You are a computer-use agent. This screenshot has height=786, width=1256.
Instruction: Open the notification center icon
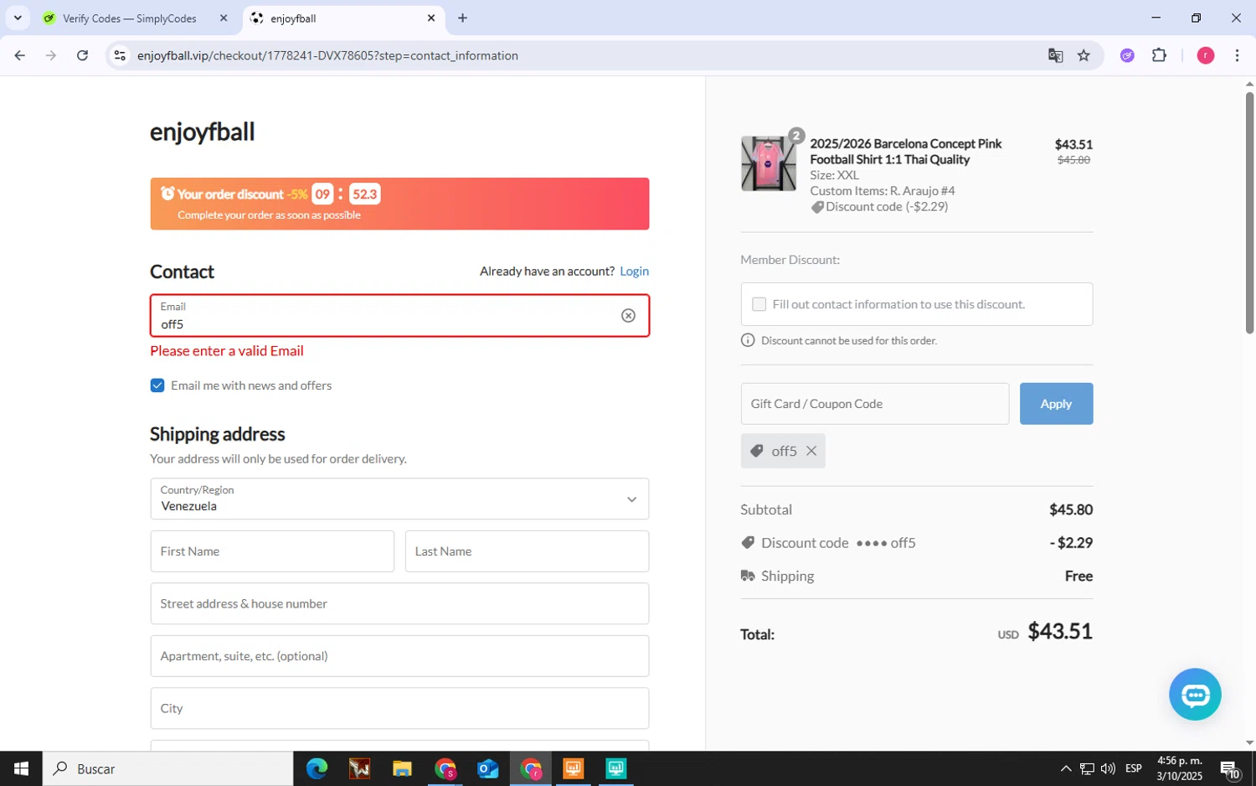pos(1229,769)
